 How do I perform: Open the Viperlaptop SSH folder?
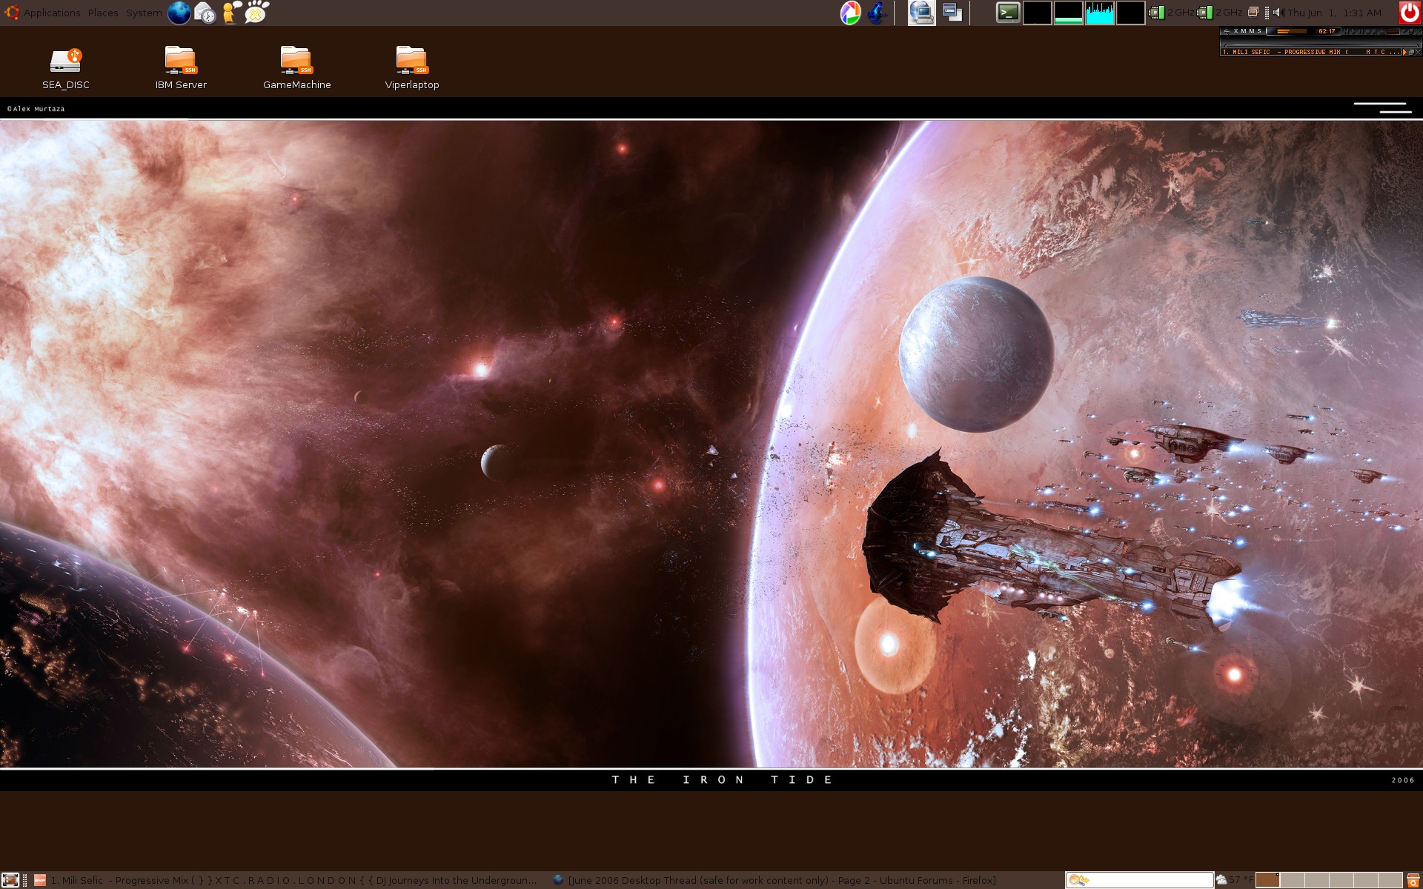tap(411, 61)
